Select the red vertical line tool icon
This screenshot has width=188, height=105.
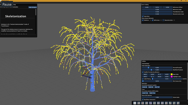coord(166,103)
